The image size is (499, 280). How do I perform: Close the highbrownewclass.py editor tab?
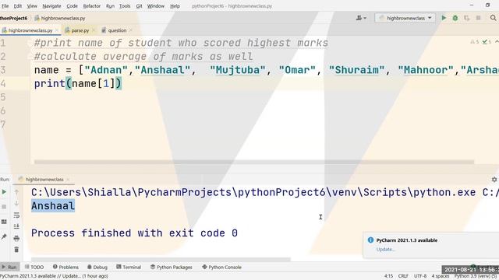pos(57,30)
